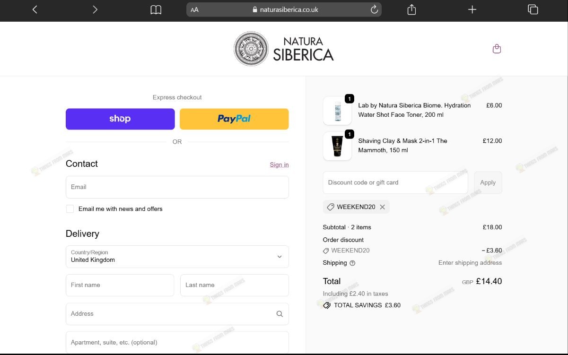Image resolution: width=568 pixels, height=355 pixels.
Task: Click the tag icon on the WEEKEND20 chip
Action: click(x=331, y=207)
